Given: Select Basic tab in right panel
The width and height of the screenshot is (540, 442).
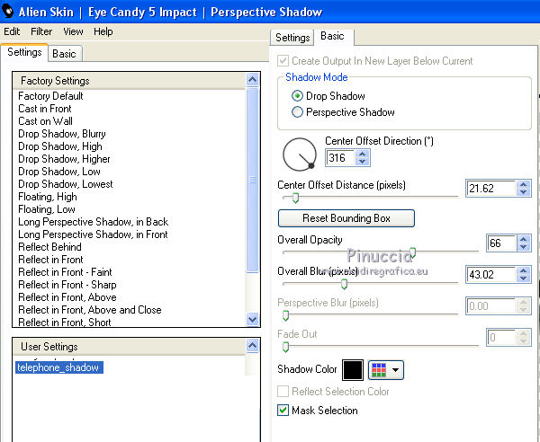Looking at the screenshot, I should pyautogui.click(x=333, y=36).
